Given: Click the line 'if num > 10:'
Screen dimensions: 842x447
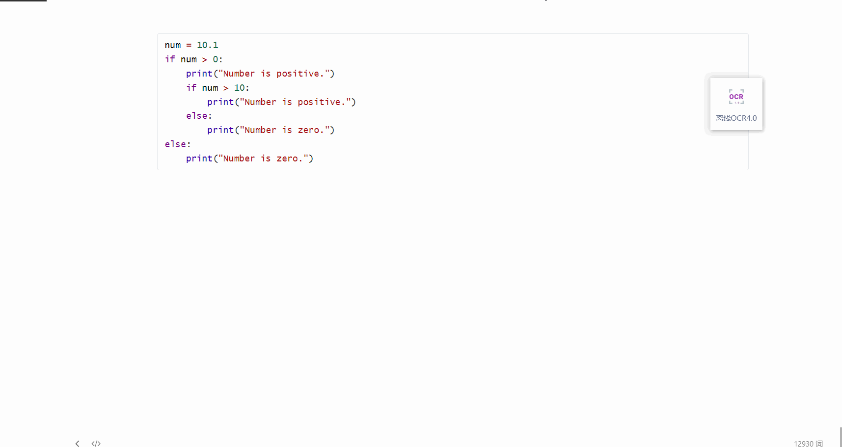Looking at the screenshot, I should (x=217, y=88).
